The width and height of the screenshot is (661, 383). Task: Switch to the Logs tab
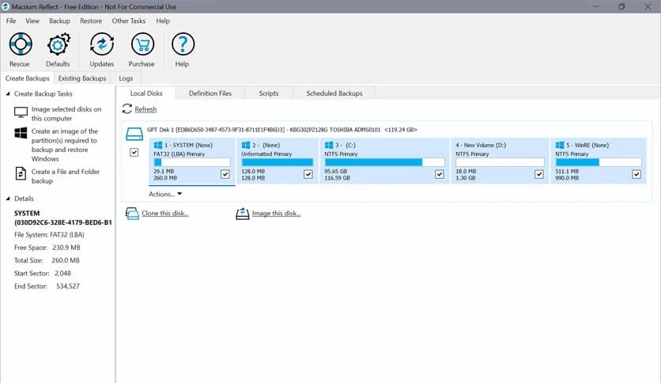126,78
